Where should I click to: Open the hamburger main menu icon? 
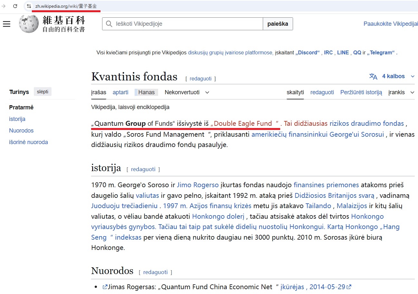pyautogui.click(x=6, y=24)
